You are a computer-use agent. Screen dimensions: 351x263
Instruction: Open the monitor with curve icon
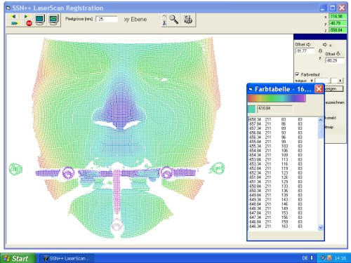53,20
